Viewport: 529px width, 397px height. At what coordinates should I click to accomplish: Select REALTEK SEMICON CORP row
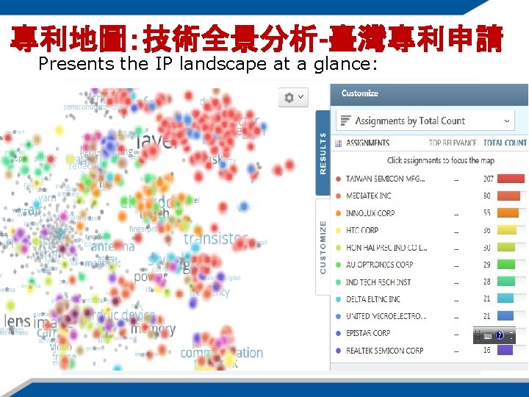429,351
